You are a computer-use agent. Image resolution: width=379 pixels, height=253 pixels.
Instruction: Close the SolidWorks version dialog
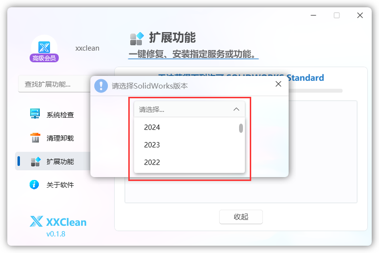point(278,84)
